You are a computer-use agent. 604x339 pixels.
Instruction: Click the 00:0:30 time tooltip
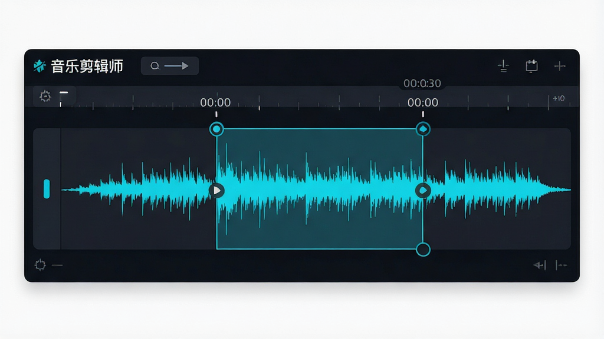coord(422,84)
